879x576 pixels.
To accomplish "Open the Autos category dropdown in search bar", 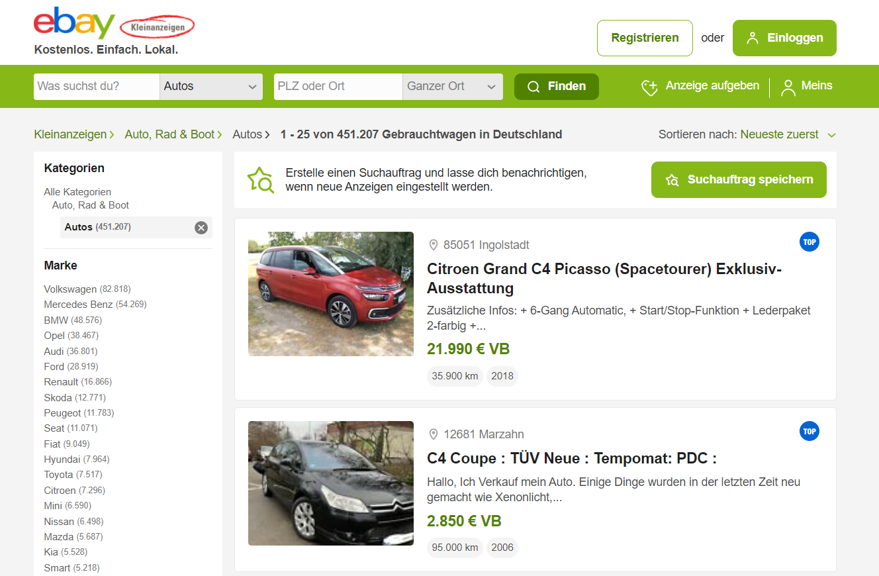I will click(x=211, y=87).
